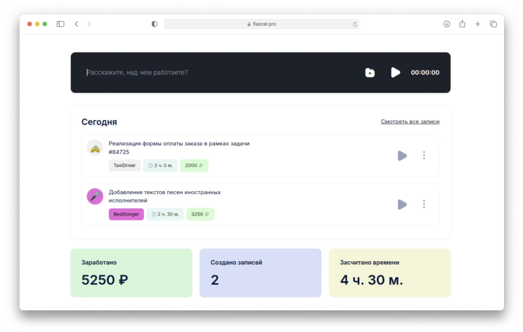Resume timer for TaxiDriver payment form entry
Screen dimensions: 523x332
click(402, 156)
